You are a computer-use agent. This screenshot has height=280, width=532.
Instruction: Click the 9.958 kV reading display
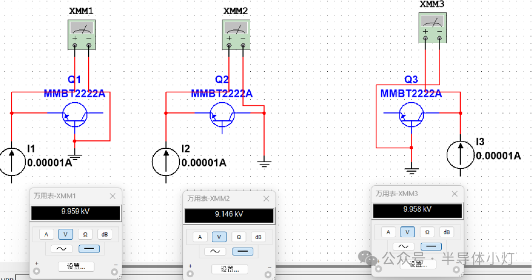[417, 211]
